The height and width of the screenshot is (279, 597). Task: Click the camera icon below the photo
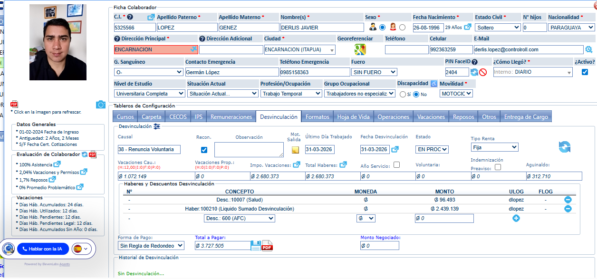[100, 105]
